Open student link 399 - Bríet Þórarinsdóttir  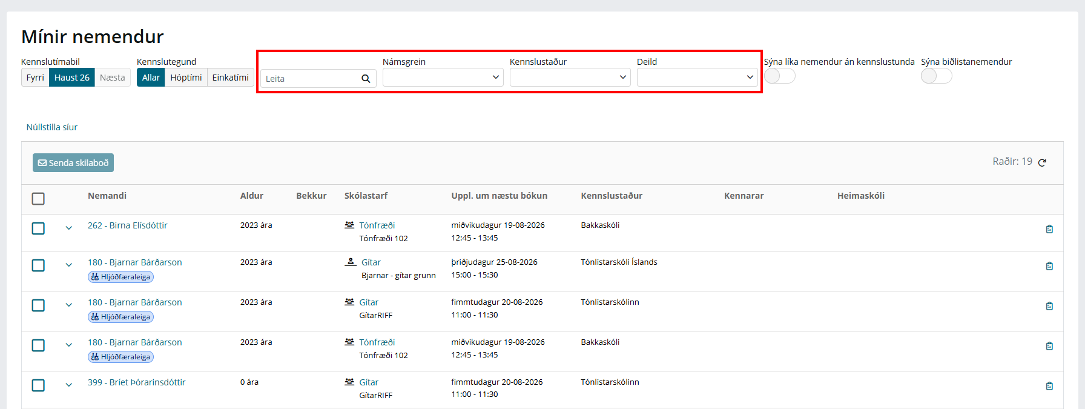(x=137, y=382)
